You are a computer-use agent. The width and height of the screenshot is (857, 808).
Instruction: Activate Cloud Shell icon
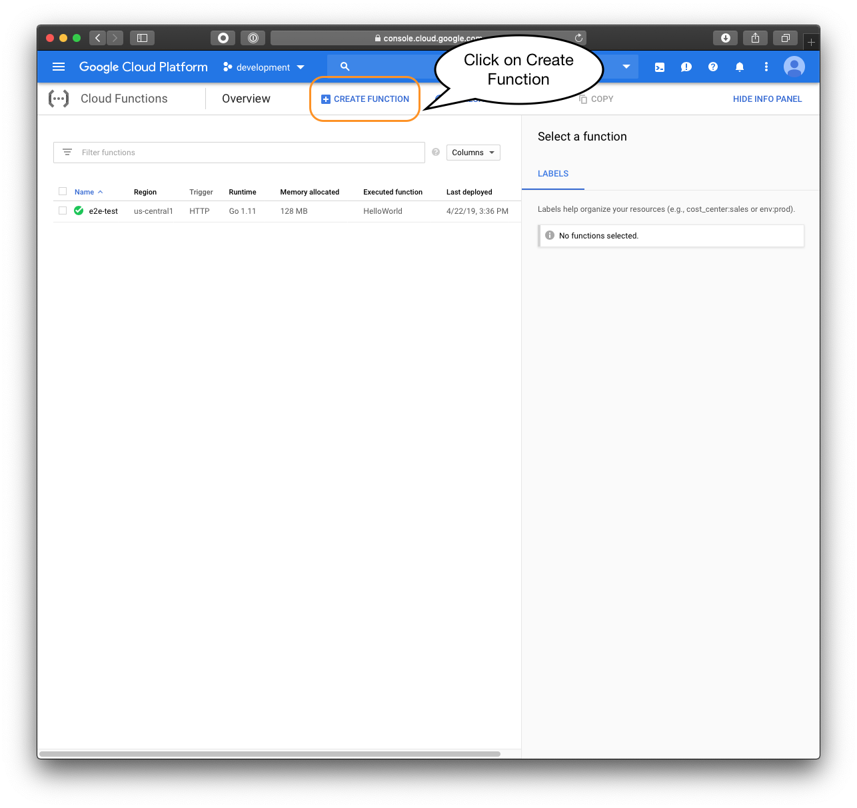click(660, 67)
